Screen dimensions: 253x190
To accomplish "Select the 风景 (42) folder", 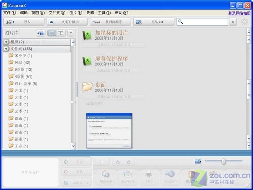I will (x=19, y=62).
